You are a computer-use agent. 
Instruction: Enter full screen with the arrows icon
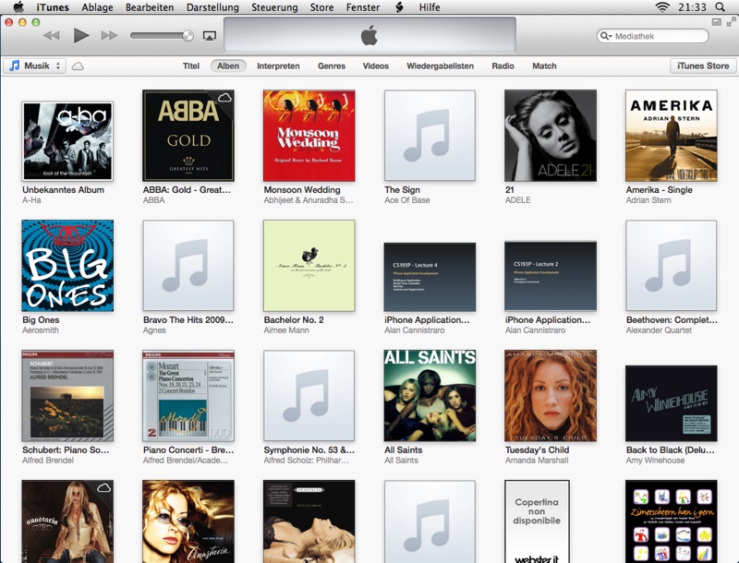731,21
